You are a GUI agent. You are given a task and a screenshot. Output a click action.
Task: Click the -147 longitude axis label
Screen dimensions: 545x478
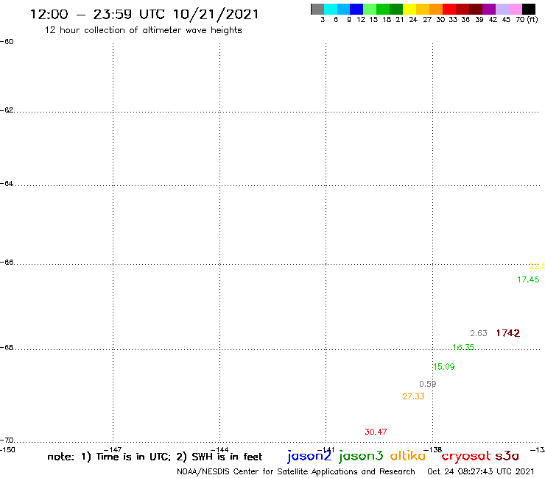[x=113, y=450]
